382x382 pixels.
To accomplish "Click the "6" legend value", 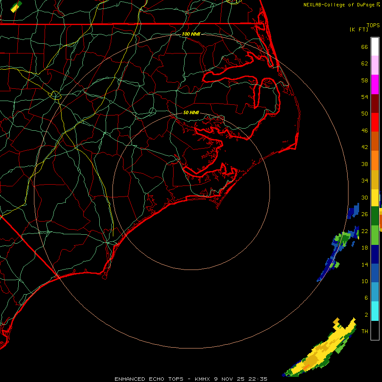I will [366, 298].
